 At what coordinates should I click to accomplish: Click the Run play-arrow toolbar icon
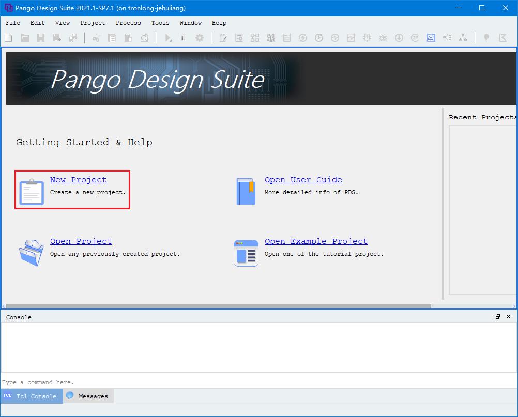click(x=168, y=38)
